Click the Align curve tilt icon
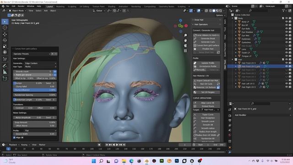Screen dimensions: 293x165 pyautogui.click(x=195, y=103)
